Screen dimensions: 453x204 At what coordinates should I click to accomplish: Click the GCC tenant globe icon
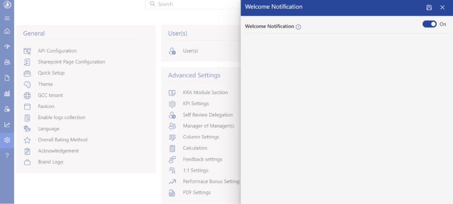[x=27, y=95]
